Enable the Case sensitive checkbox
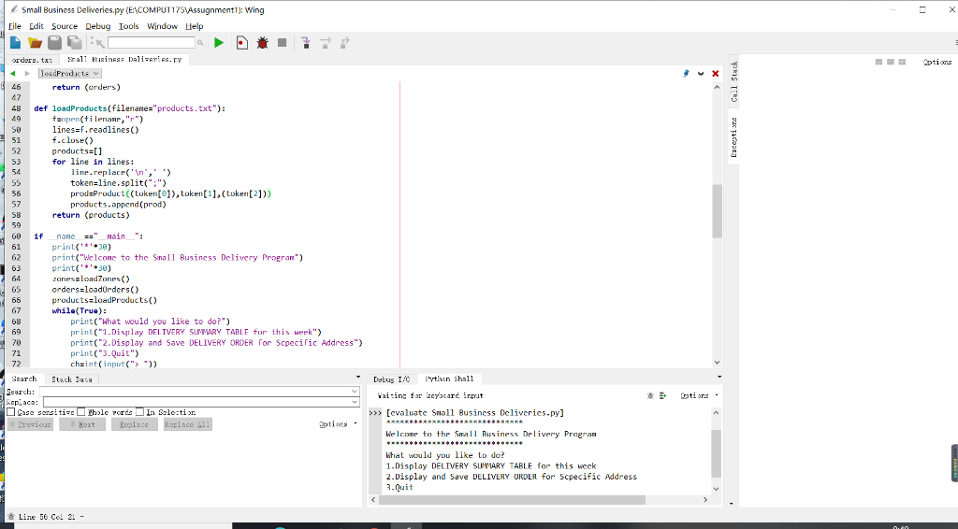The image size is (958, 529). [11, 412]
